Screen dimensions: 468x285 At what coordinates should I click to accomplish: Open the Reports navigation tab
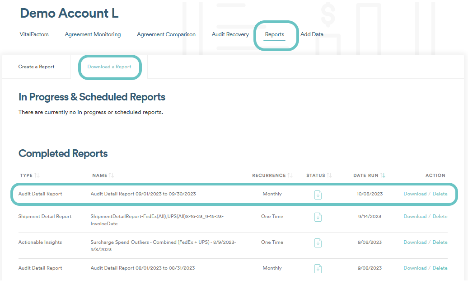coord(275,34)
